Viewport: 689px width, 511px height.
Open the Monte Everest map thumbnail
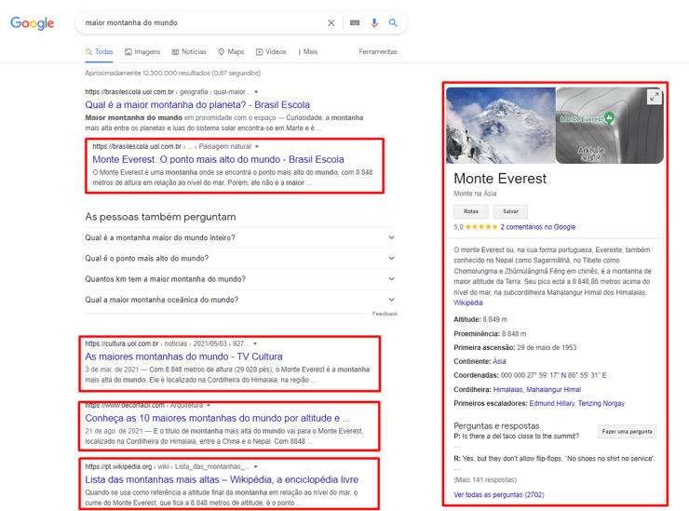610,126
